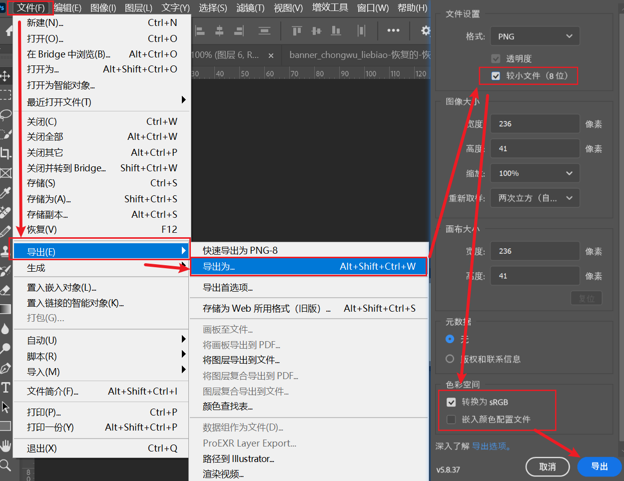
Task: Expand the 100% scale dropdown
Action: coord(535,173)
